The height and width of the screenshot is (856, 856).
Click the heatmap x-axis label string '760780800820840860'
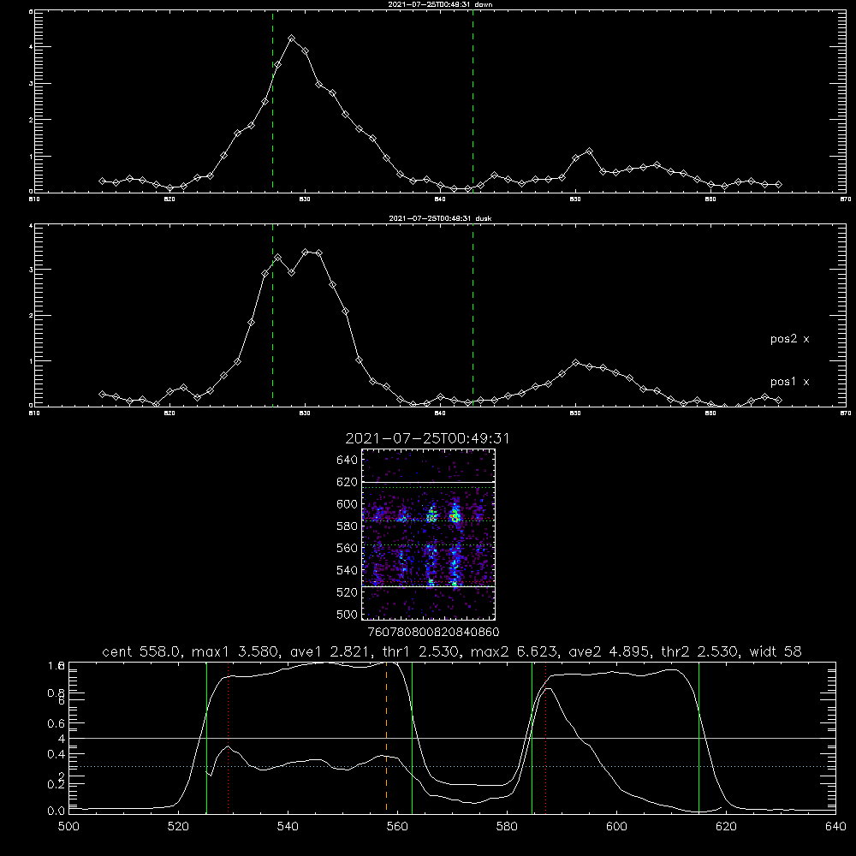(434, 633)
